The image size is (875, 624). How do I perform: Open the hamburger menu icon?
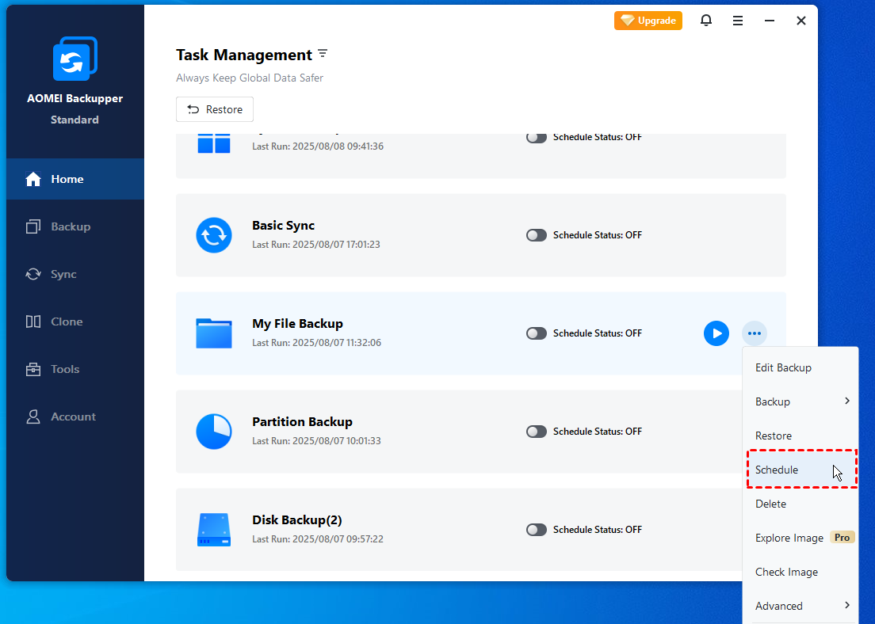738,21
